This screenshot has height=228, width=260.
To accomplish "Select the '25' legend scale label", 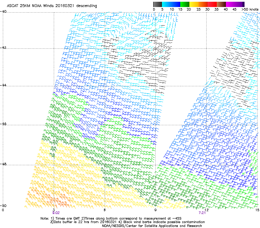I will (x=198, y=9).
